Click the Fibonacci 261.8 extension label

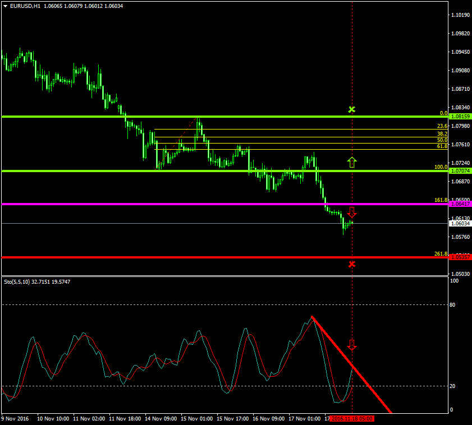point(441,253)
